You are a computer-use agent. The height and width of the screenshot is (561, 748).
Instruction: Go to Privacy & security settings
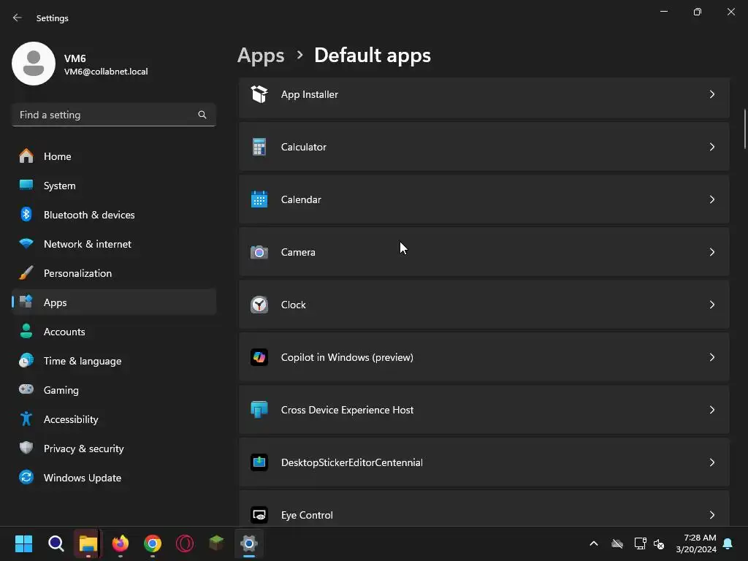pyautogui.click(x=83, y=449)
